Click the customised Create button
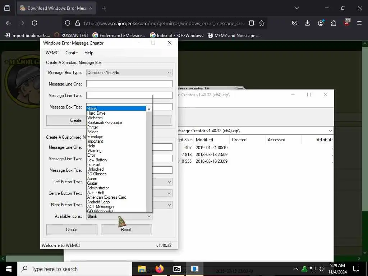This screenshot has width=368, height=276. (72, 230)
